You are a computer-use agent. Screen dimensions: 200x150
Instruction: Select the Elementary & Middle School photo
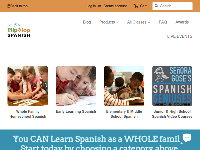pyautogui.click(x=124, y=86)
